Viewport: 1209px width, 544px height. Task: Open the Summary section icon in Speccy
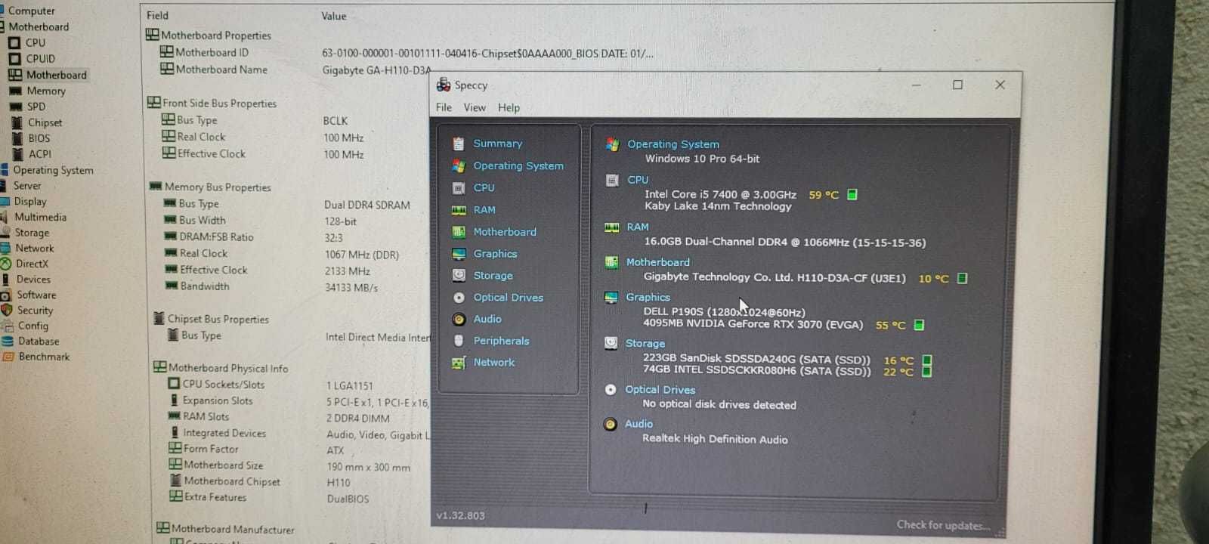458,144
